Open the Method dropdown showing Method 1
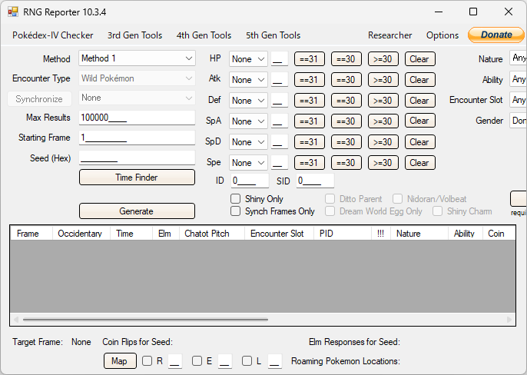The height and width of the screenshot is (375, 527). (x=137, y=58)
